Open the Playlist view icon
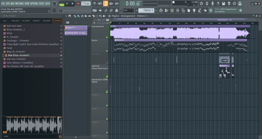262x139 pixels. (x=161, y=10)
